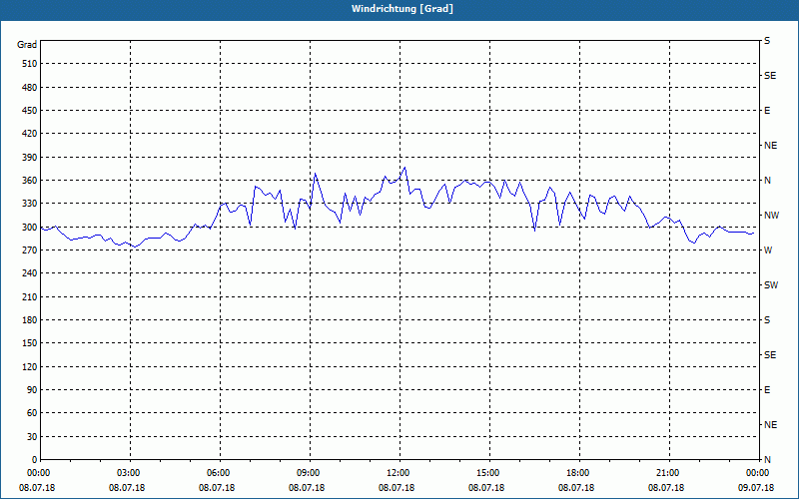
Task: Select the "15:00" time label
Action: 486,473
